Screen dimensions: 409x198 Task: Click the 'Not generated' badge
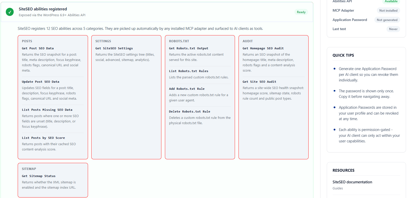pyautogui.click(x=387, y=20)
